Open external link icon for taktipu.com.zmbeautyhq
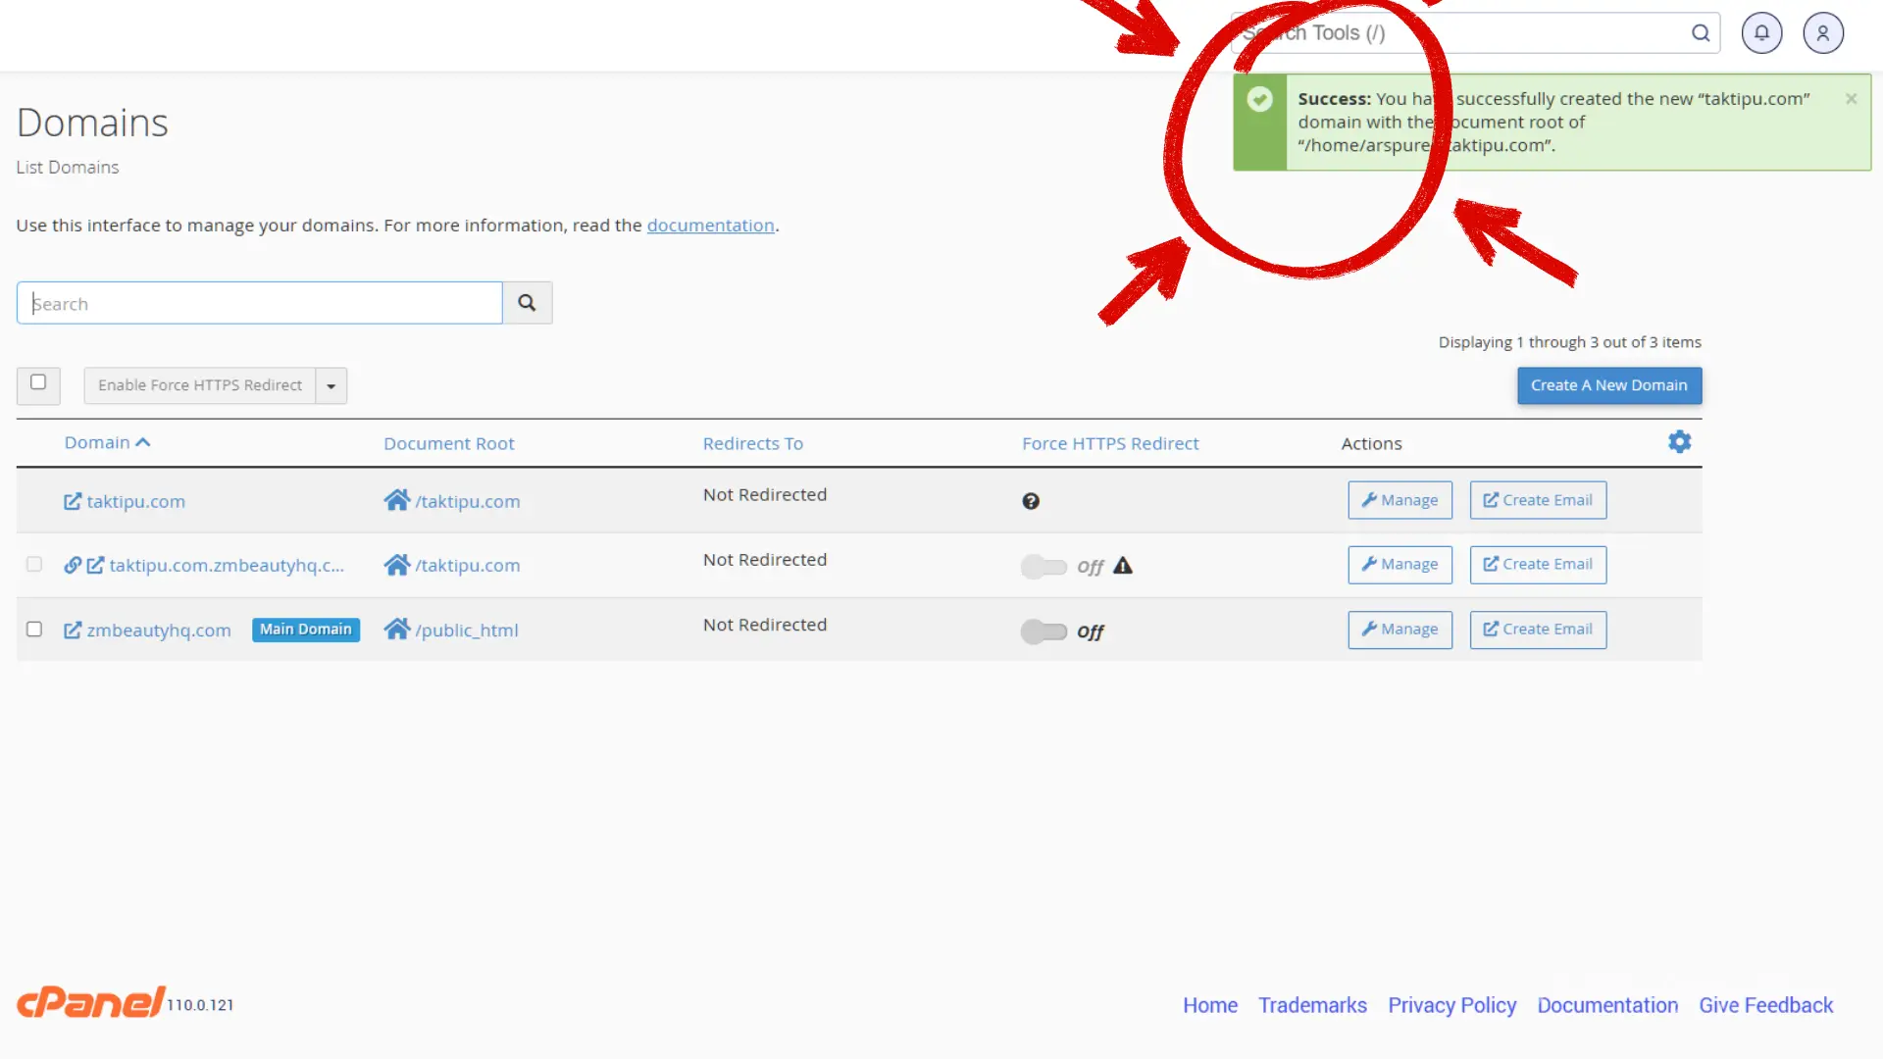1883x1059 pixels. pos(95,565)
